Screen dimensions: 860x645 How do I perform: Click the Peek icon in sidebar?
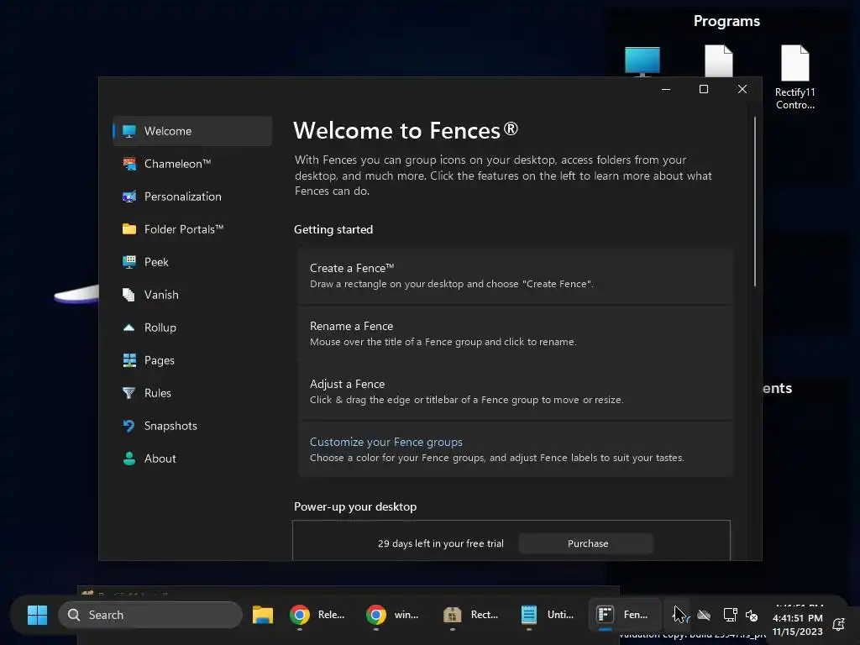coord(128,262)
